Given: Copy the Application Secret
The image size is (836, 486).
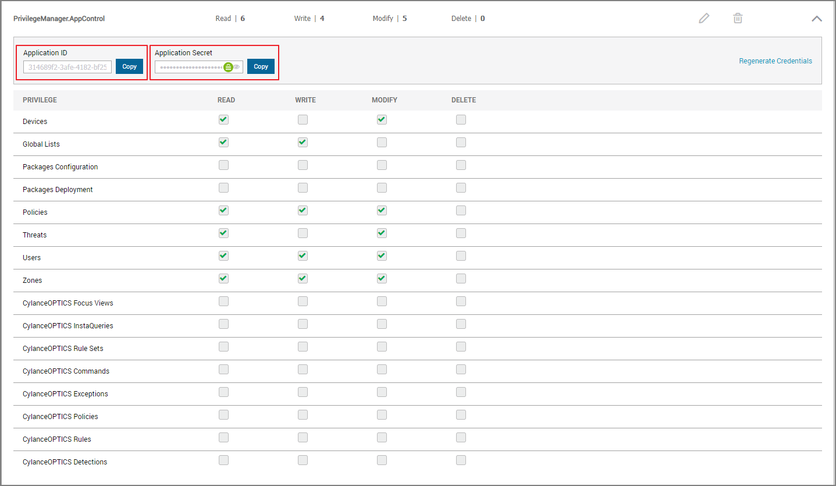Looking at the screenshot, I should click(261, 67).
